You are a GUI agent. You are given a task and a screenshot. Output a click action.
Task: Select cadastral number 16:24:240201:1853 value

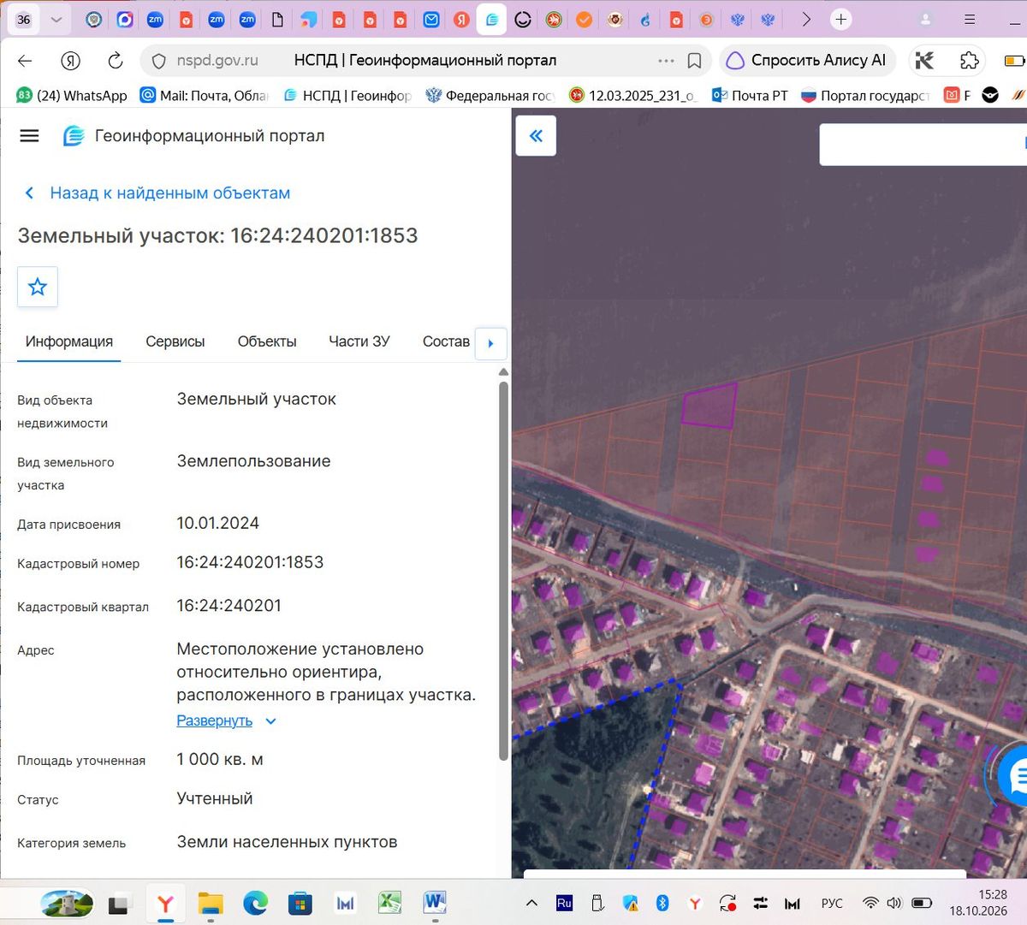250,562
